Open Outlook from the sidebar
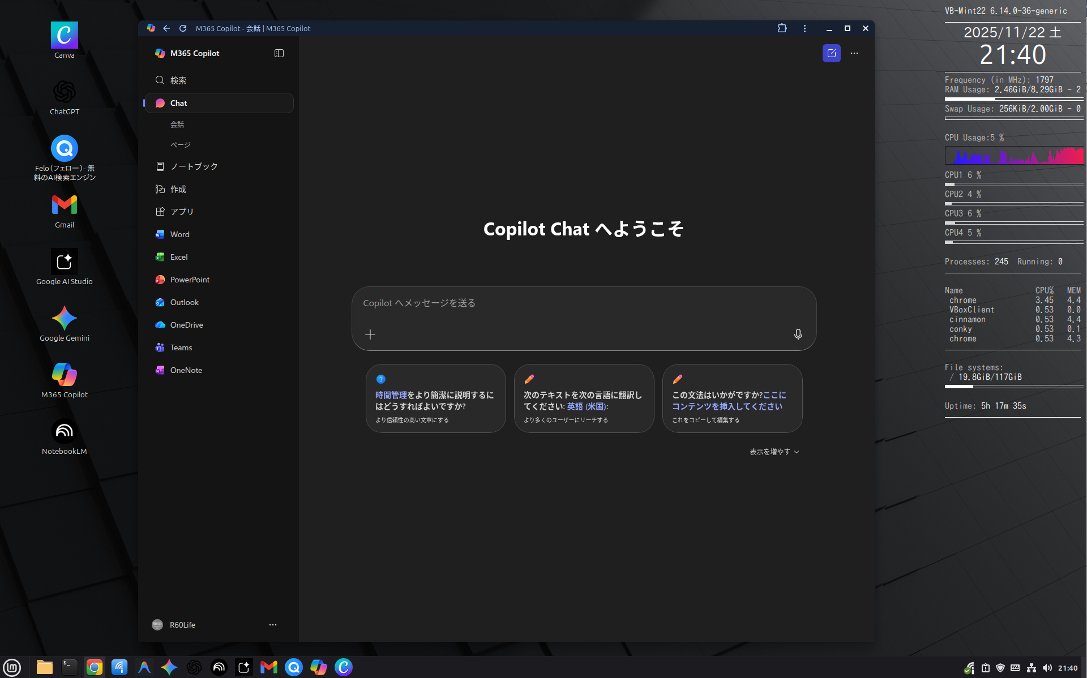This screenshot has width=1087, height=678. tap(184, 302)
